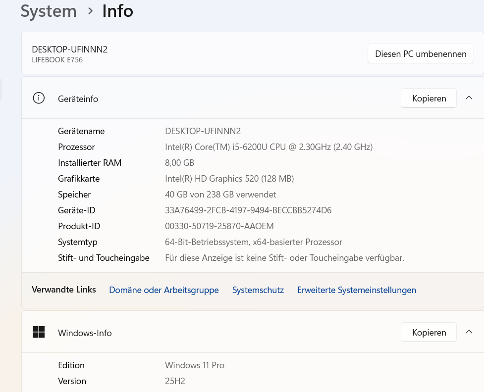Click the Geräte-ID label
Screen dimensions: 484x392
77,210
